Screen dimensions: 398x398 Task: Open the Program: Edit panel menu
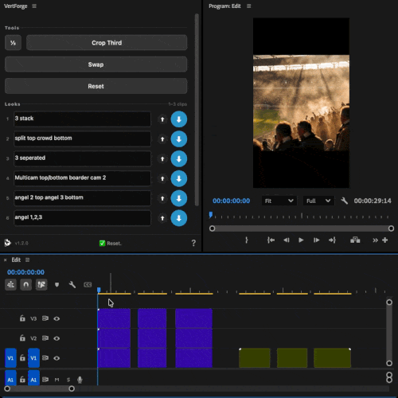(248, 6)
